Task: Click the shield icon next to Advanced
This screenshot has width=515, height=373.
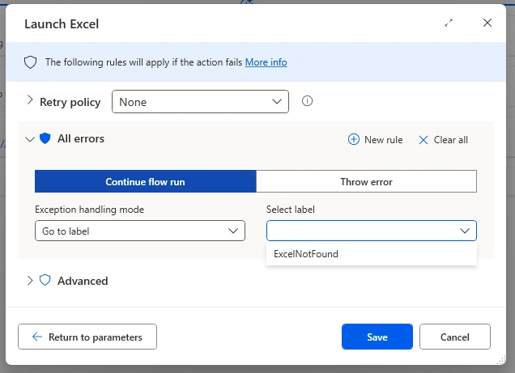Action: (45, 281)
